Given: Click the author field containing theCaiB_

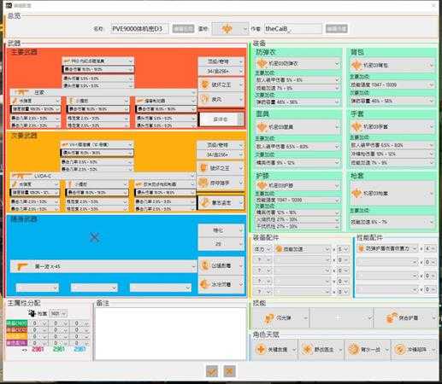Looking at the screenshot, I should coord(293,29).
